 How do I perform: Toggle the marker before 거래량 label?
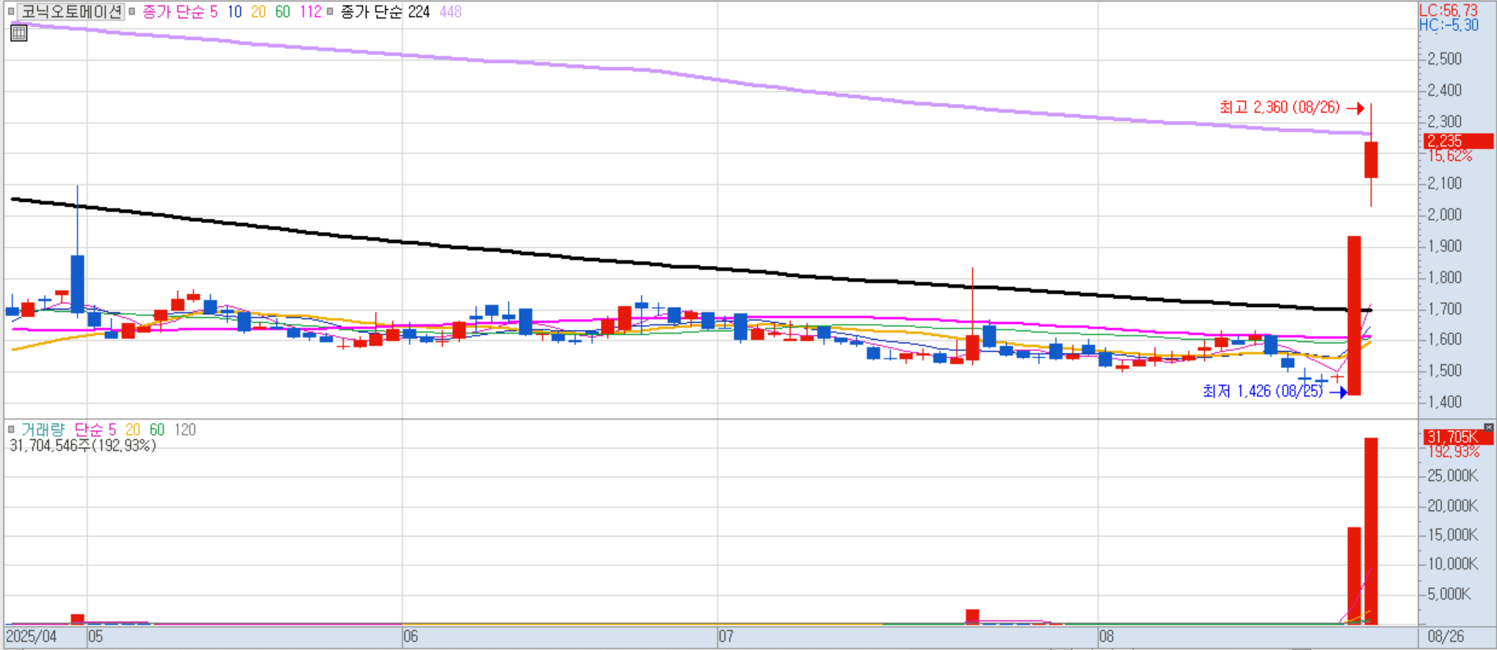tap(10, 429)
